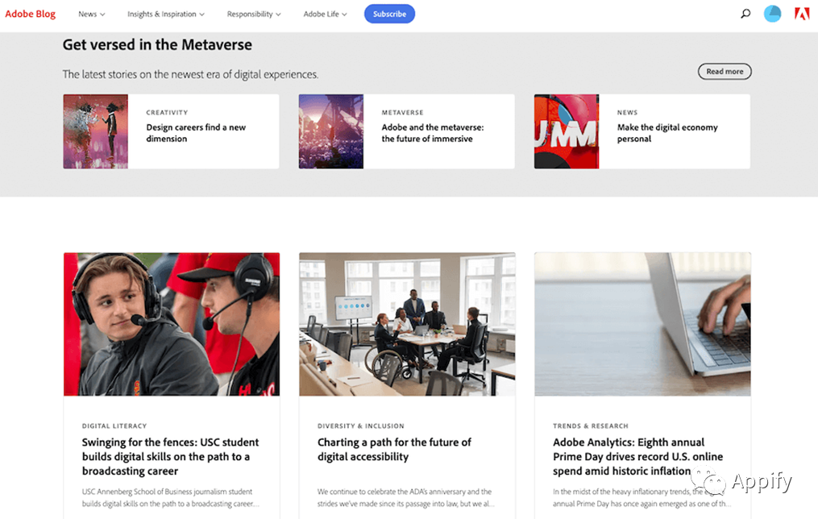Open laptop typing Prime Day photo
Viewport: 818px width, 519px height.
tap(643, 324)
